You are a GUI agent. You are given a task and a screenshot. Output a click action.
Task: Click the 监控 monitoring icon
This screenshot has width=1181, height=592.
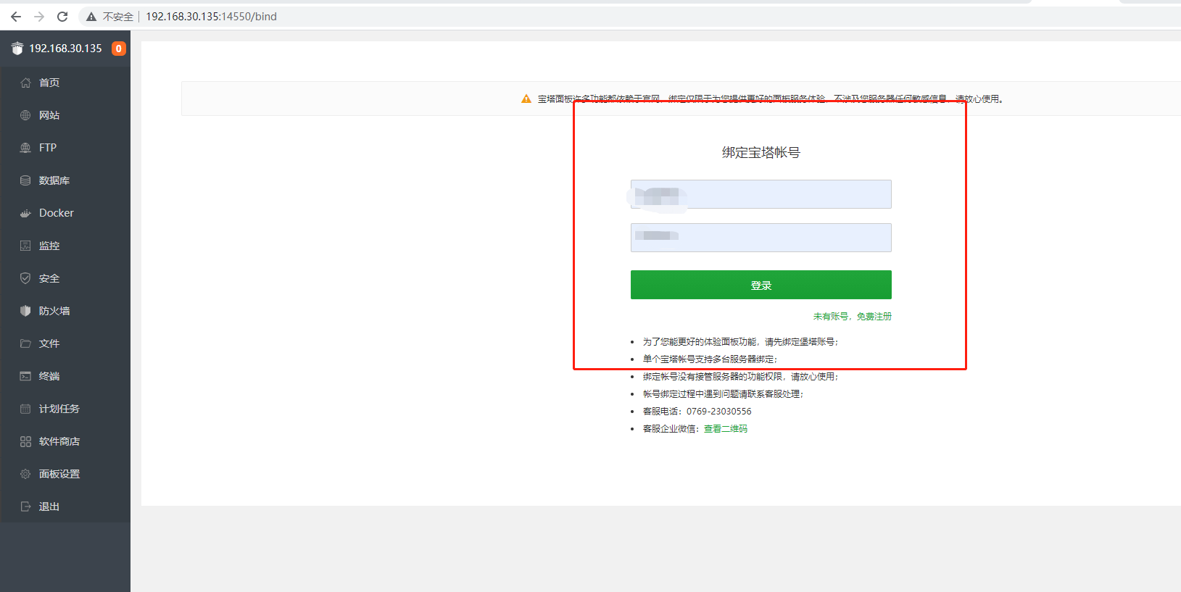click(25, 246)
